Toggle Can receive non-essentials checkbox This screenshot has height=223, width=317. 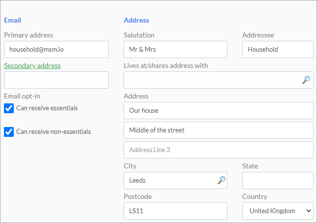[x=9, y=132]
